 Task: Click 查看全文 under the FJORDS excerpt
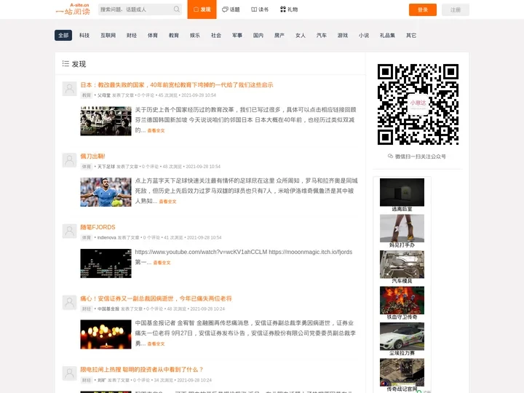[x=162, y=263]
